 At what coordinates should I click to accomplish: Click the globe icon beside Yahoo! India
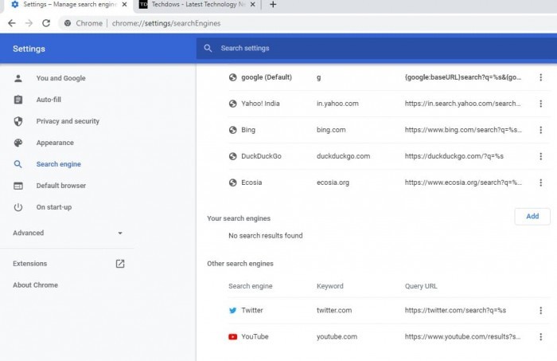232,104
